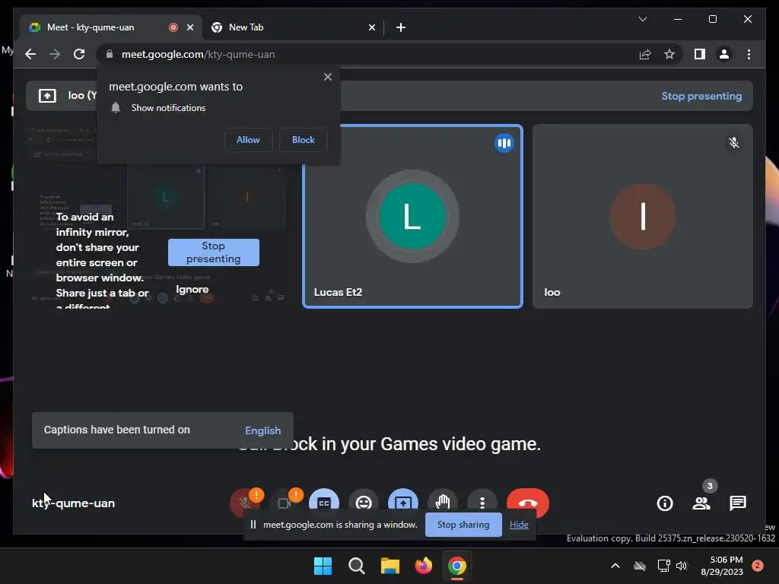This screenshot has height=584, width=779.
Task: Click Stop sharing in sharing bar
Action: [x=463, y=525]
